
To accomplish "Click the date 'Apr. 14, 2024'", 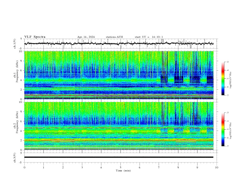I will click(x=86, y=37).
